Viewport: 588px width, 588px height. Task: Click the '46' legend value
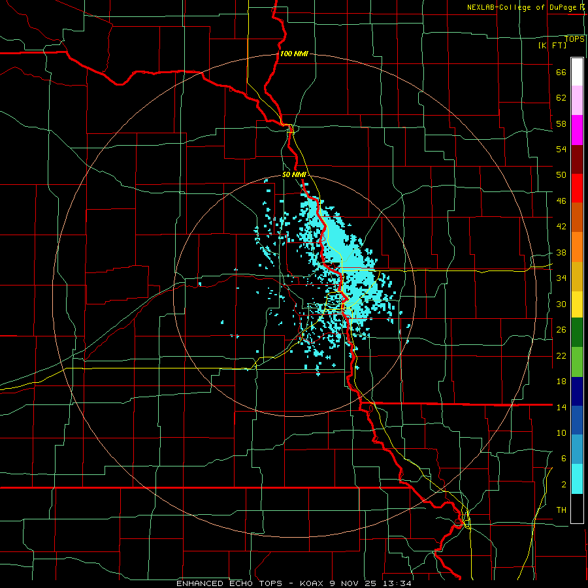coord(561,201)
